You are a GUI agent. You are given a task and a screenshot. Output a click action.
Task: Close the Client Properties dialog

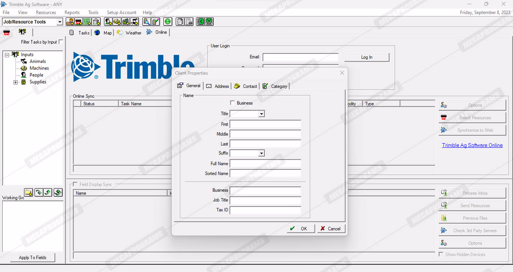(x=342, y=73)
